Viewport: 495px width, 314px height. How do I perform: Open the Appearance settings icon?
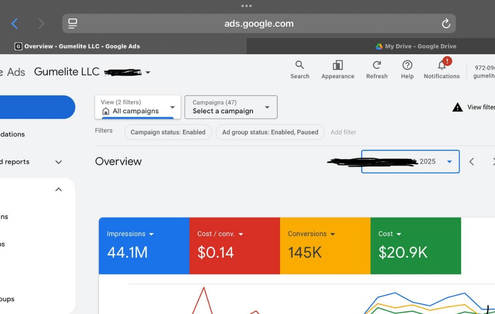(337, 70)
